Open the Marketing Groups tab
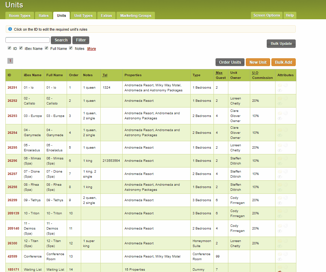 click(x=136, y=16)
